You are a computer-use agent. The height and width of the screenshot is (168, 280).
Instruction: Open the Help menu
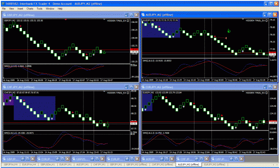point(60,8)
